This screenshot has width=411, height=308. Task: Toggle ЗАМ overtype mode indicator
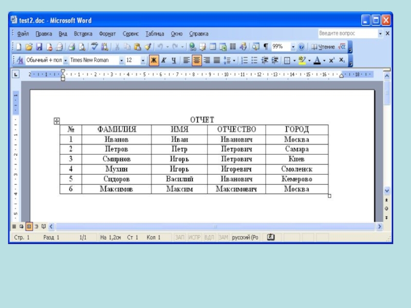pos(223,237)
